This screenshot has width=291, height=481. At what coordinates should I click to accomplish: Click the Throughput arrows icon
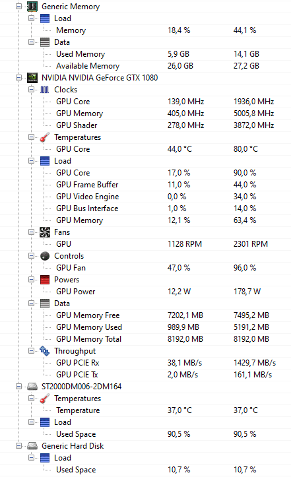coord(45,351)
